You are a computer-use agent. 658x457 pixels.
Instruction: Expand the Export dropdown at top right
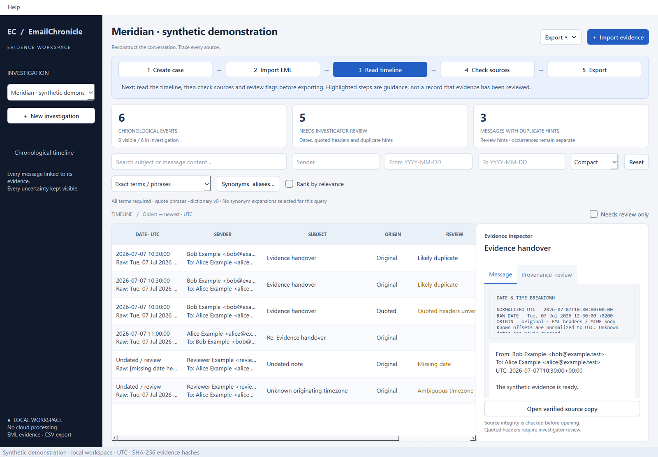pyautogui.click(x=561, y=37)
